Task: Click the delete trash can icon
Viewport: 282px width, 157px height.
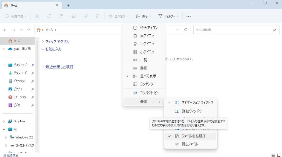Action: pyautogui.click(x=97, y=16)
